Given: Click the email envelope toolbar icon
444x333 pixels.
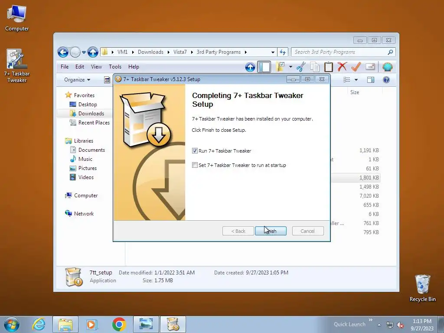Looking at the screenshot, I should pyautogui.click(x=370, y=67).
